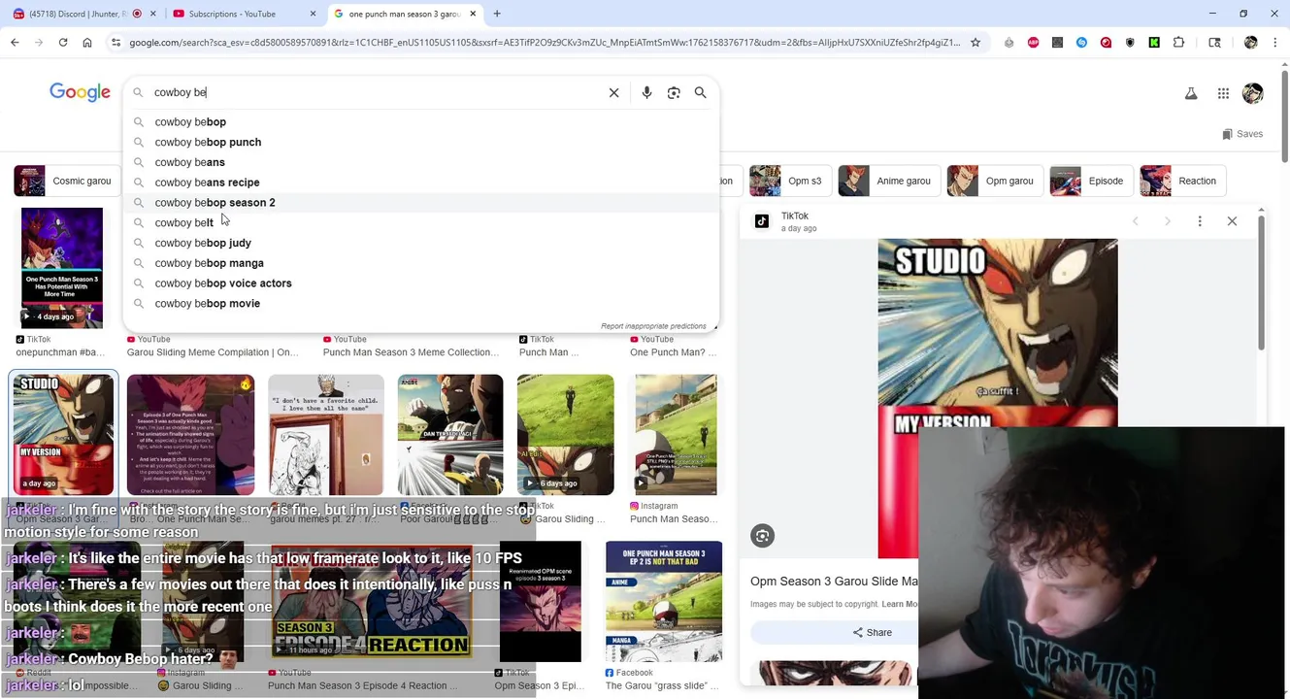Screen dimensions: 1290x699
Task: Go back to previous page
Action: pyautogui.click(x=15, y=43)
